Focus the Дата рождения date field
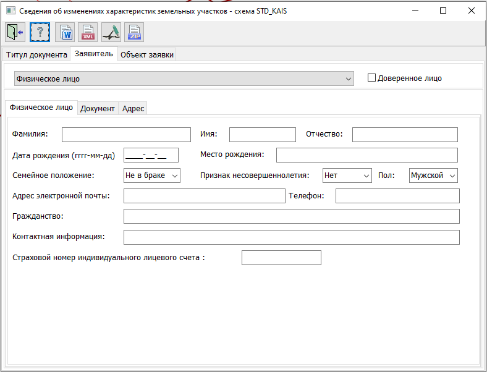 151,155
